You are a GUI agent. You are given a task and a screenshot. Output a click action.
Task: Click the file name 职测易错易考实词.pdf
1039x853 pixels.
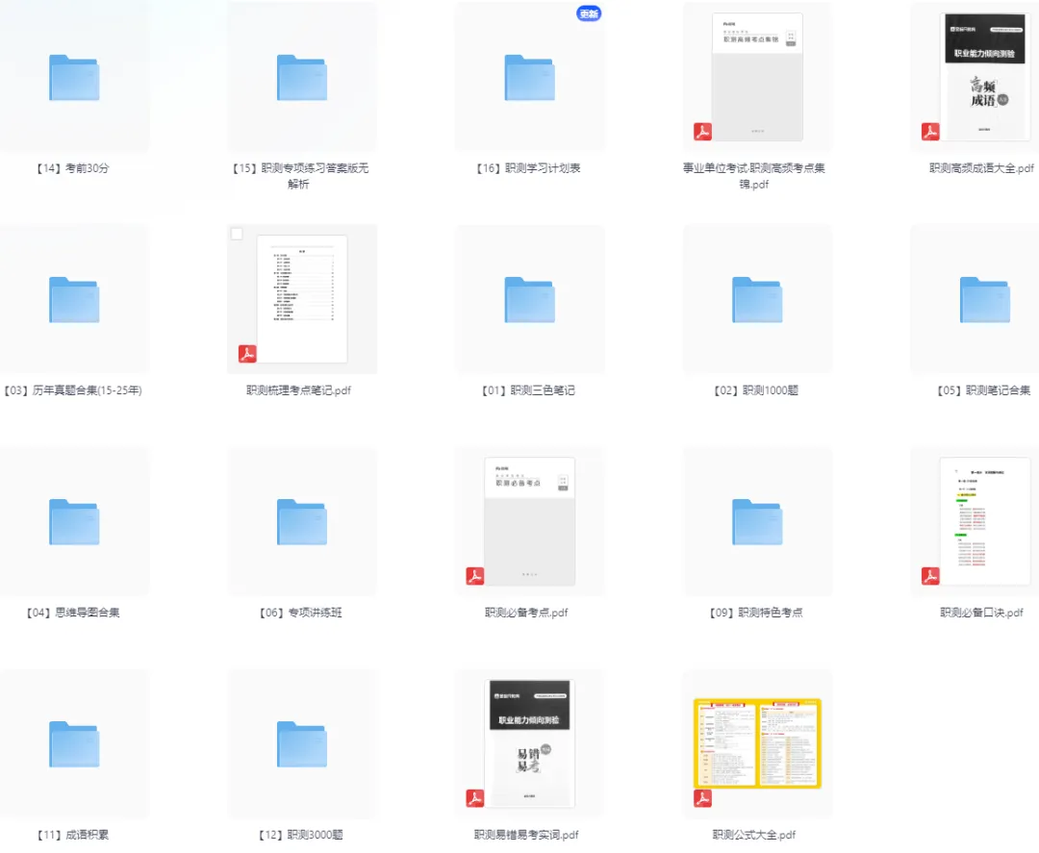(x=526, y=835)
